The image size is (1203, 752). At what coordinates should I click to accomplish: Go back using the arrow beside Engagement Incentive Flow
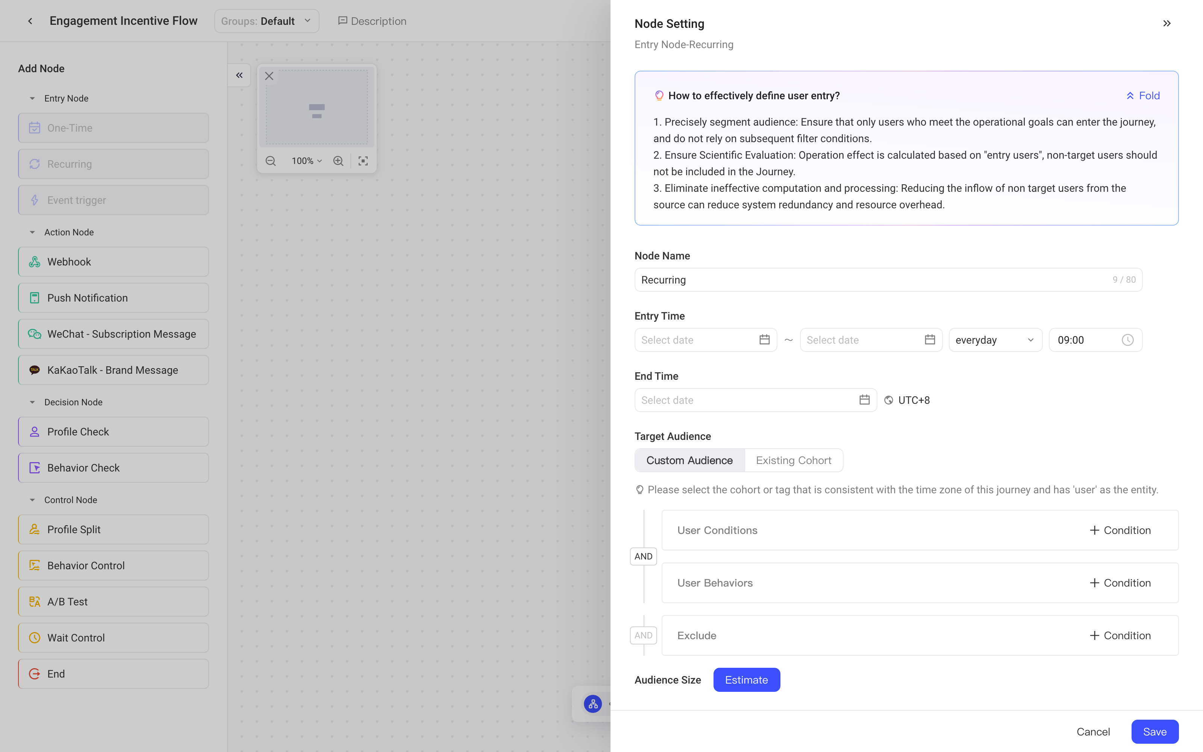[30, 21]
